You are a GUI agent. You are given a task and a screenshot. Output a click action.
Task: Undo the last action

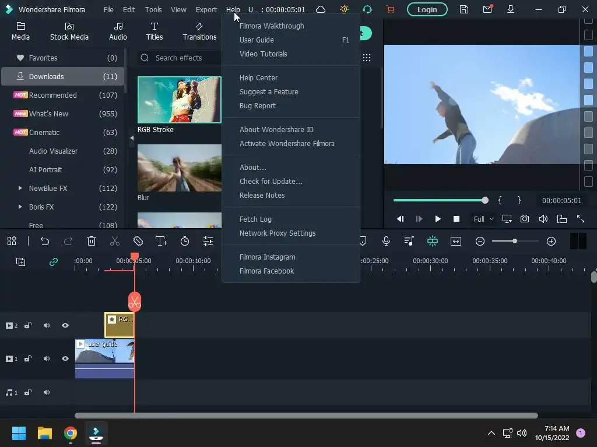click(x=45, y=241)
